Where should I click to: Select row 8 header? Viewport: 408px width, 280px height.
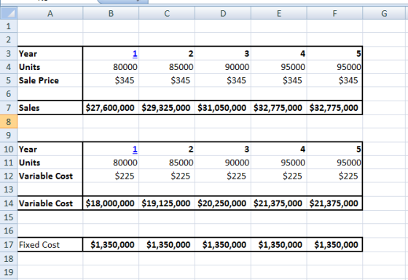tap(9, 122)
